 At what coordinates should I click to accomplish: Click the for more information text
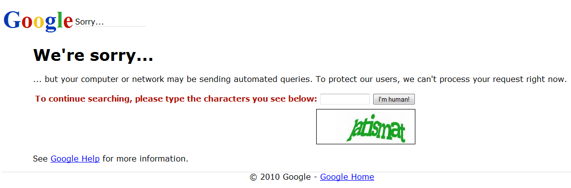point(145,159)
